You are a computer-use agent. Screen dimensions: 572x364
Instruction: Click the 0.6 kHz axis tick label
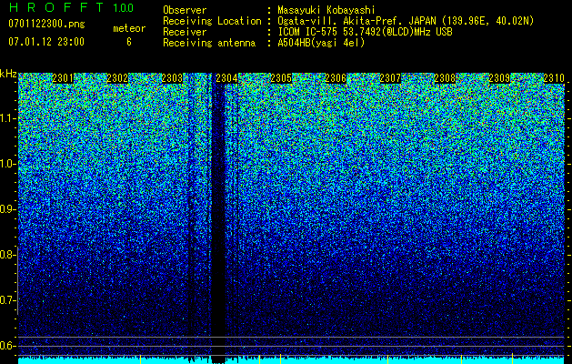coord(7,346)
